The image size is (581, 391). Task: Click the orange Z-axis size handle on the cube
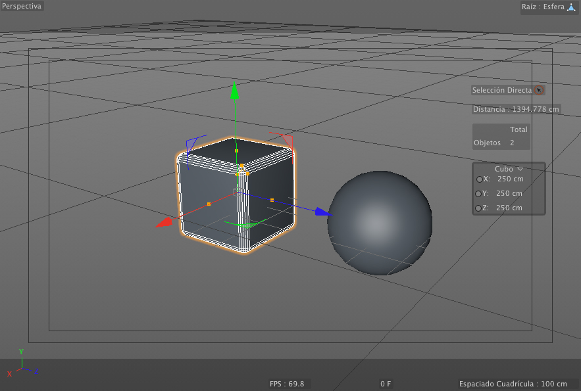[x=272, y=200]
